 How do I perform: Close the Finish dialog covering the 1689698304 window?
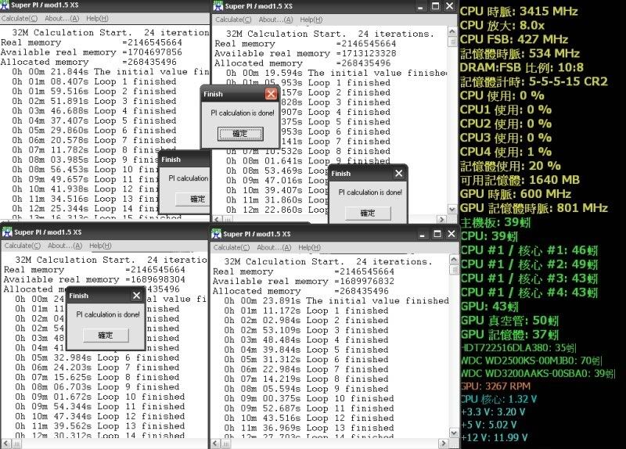point(136,296)
